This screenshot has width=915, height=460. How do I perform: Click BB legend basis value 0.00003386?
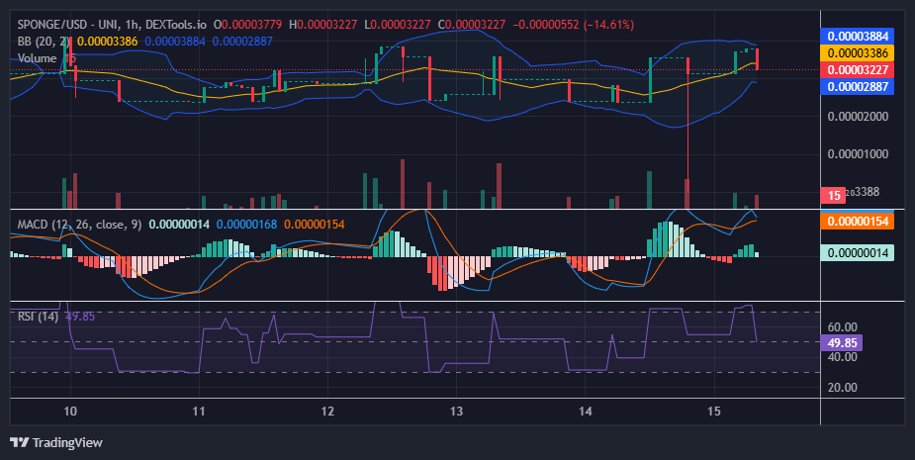[108, 42]
